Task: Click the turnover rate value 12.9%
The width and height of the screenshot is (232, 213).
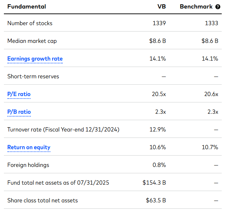Action: [x=158, y=130]
